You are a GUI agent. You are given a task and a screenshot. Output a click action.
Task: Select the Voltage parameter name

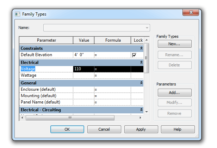(x=28, y=69)
